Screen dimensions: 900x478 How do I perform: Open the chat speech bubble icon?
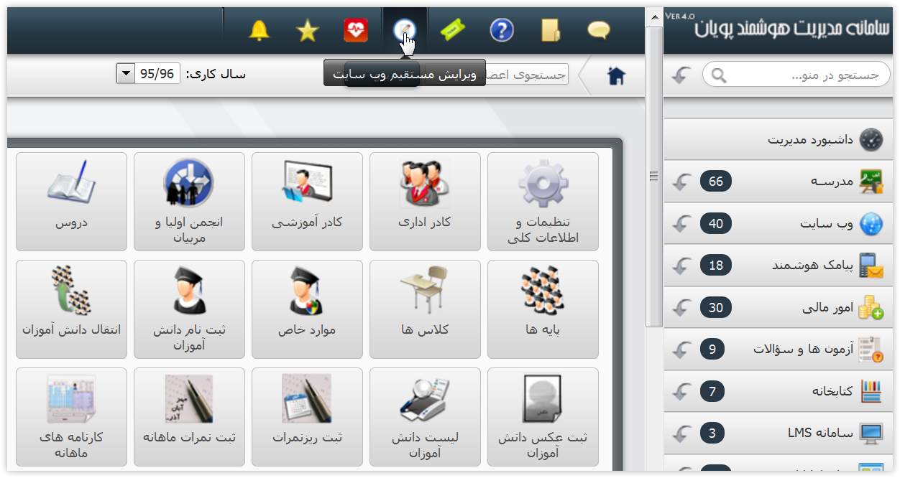(x=599, y=30)
